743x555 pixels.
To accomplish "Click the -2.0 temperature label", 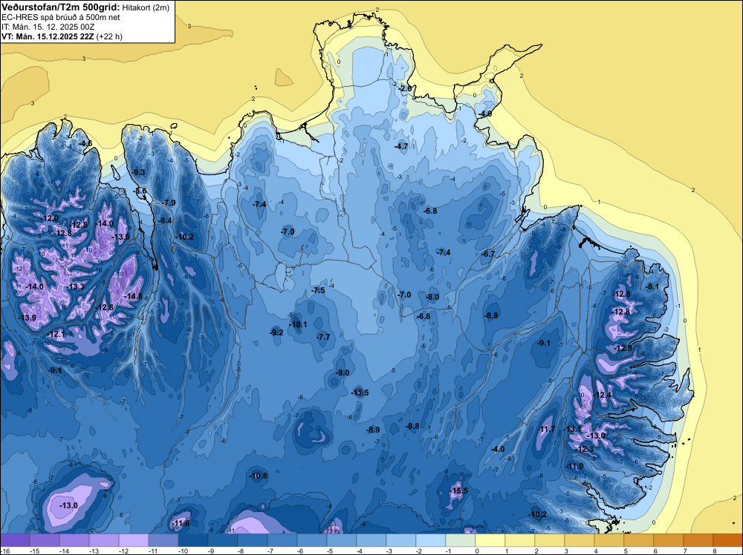I will [405, 88].
